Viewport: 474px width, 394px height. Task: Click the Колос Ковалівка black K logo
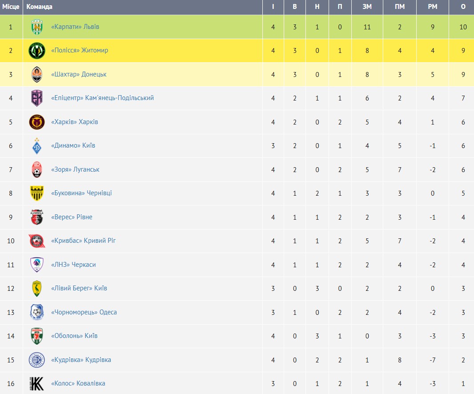coord(37,383)
